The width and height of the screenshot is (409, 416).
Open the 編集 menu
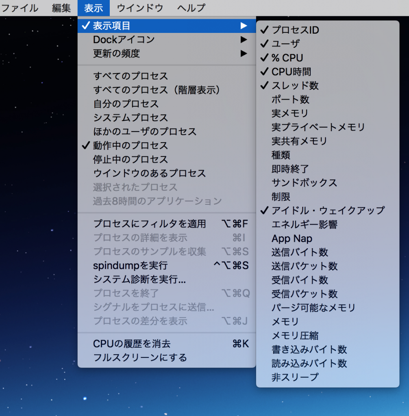[x=61, y=8]
